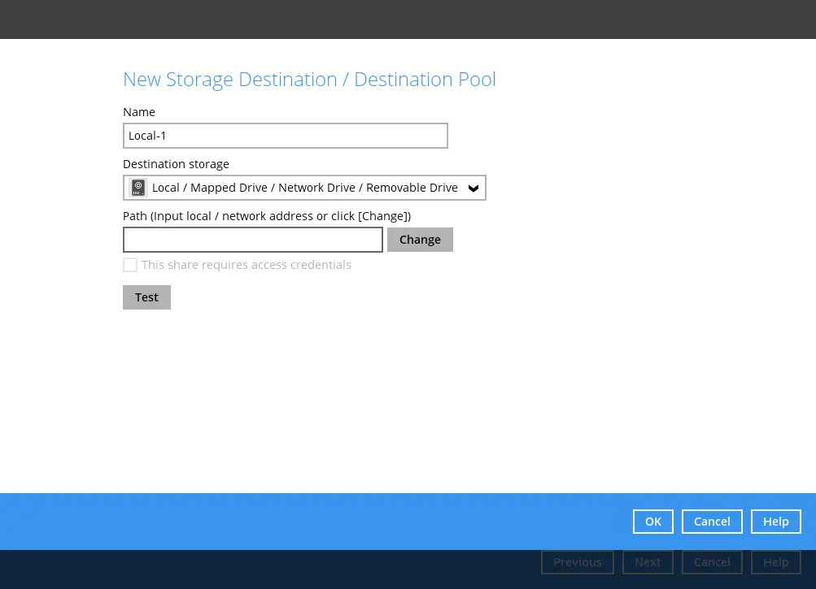Viewport: 816px width, 589px height.
Task: Enable 'This share requires access credentials' checkbox
Action: (130, 265)
